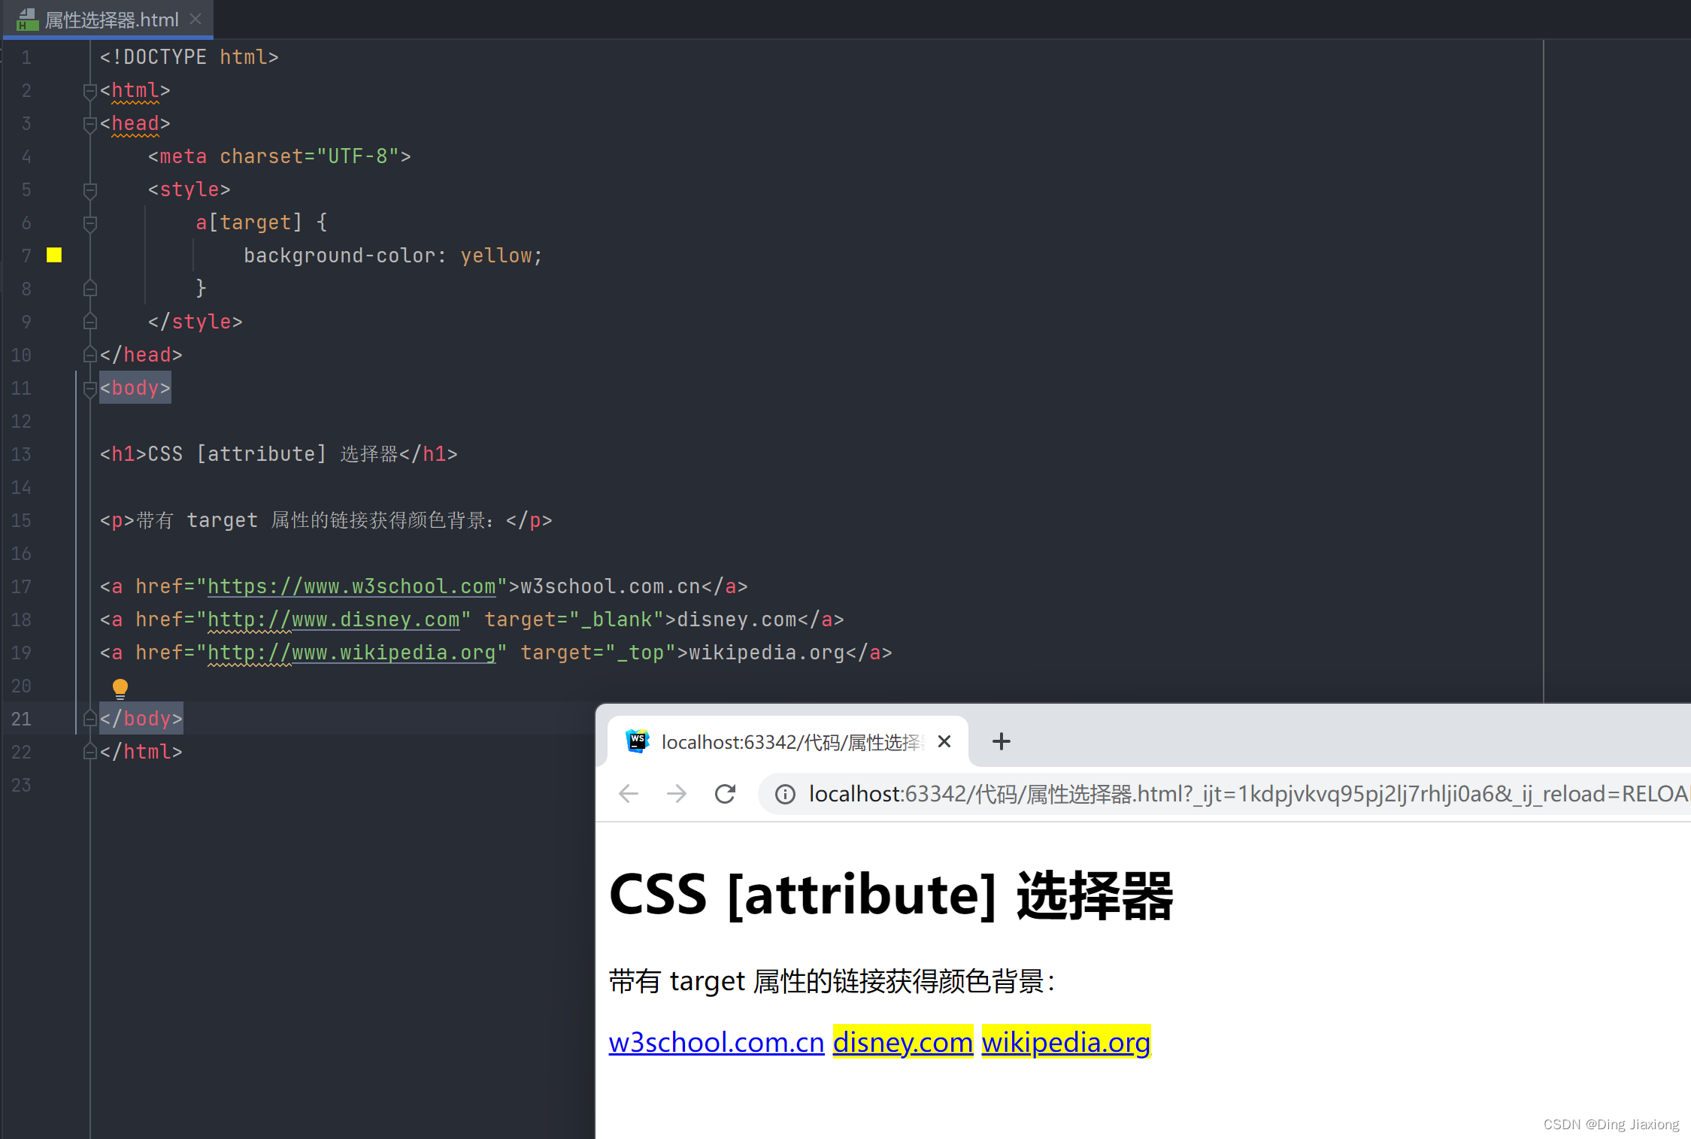Collapse the html tag fold on line 2
The height and width of the screenshot is (1139, 1691).
pos(89,91)
